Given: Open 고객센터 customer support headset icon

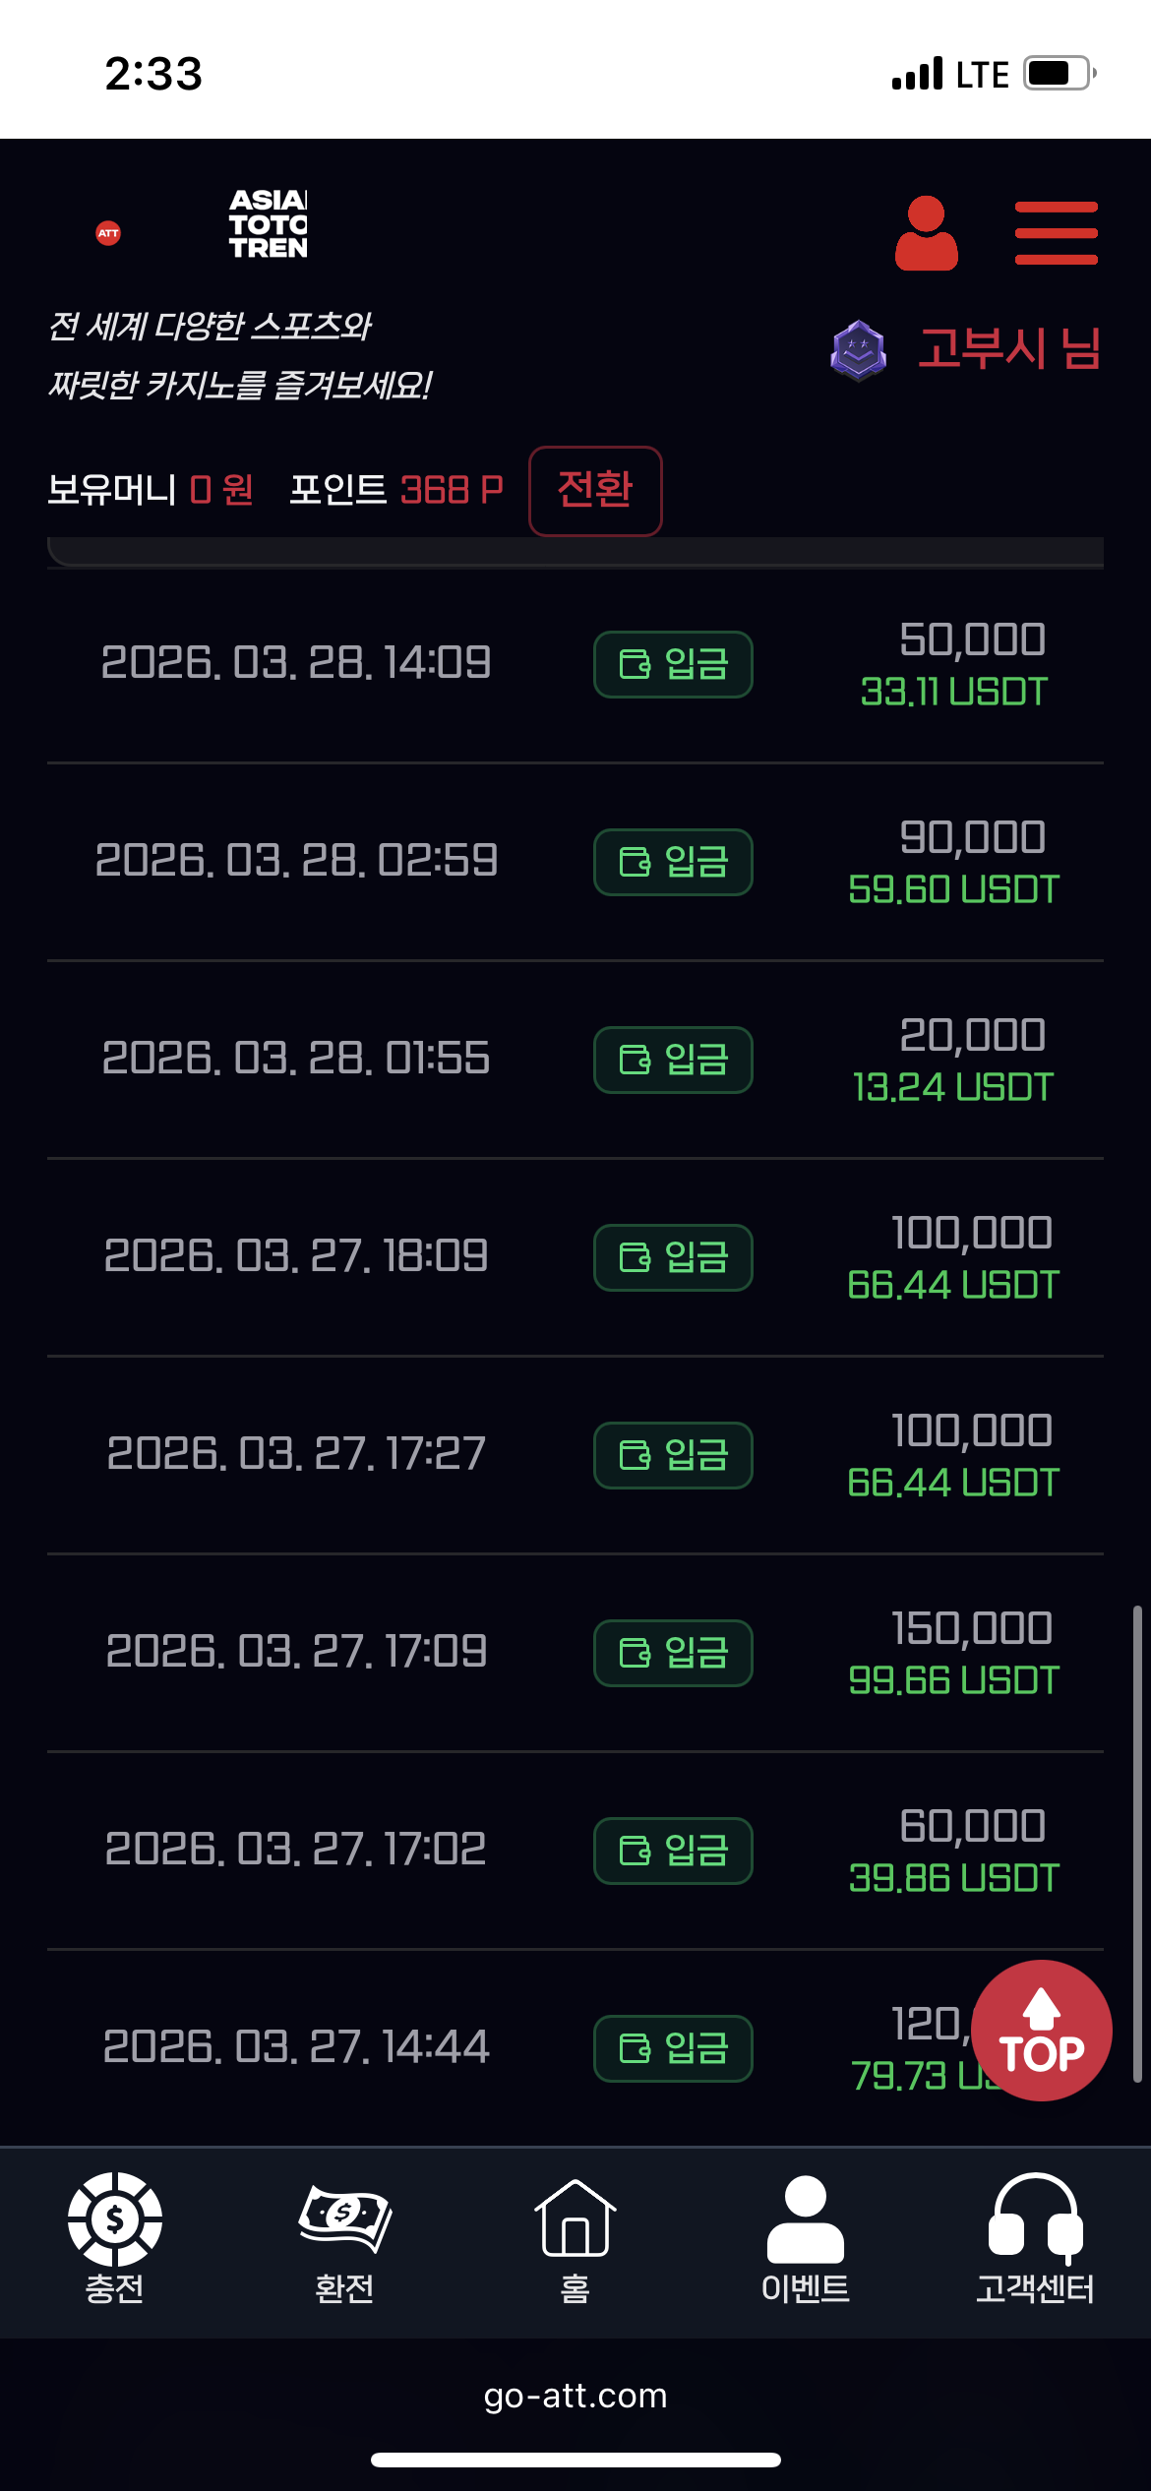Looking at the screenshot, I should [1035, 2238].
